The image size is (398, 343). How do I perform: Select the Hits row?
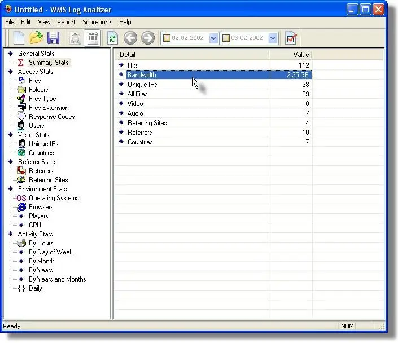[x=214, y=65]
